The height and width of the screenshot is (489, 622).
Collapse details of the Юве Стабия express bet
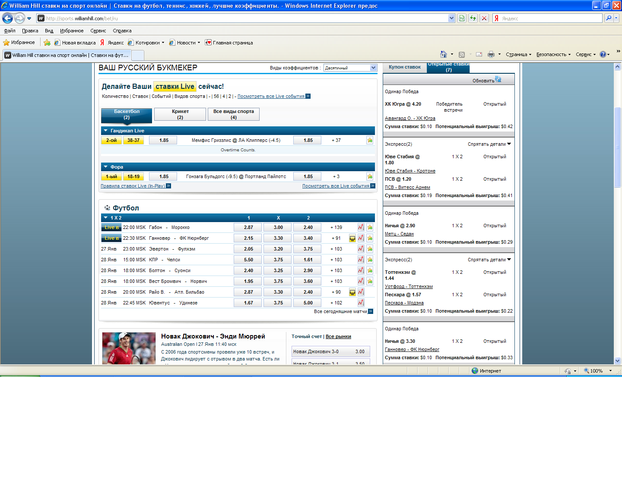point(489,144)
